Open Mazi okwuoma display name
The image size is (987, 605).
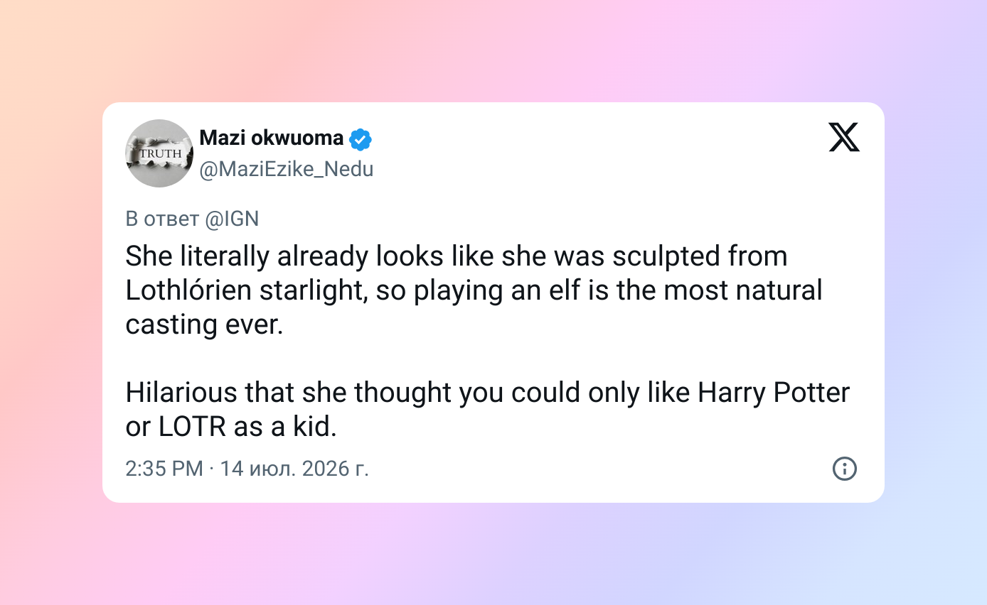tap(272, 138)
